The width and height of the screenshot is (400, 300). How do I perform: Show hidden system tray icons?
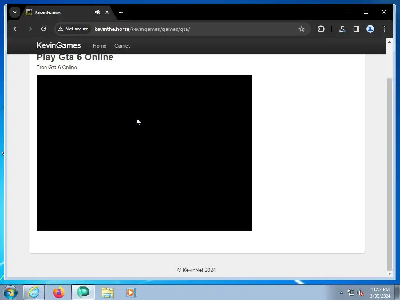[341, 293]
